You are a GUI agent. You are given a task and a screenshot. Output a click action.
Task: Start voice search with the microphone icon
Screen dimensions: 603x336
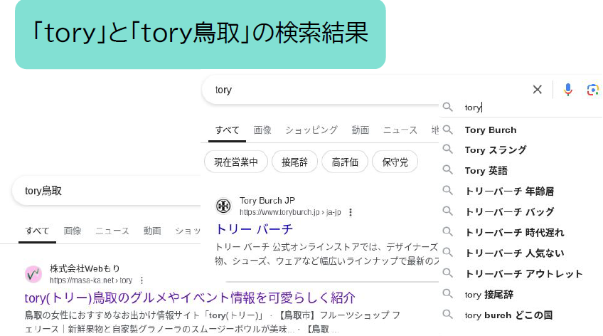coord(567,90)
